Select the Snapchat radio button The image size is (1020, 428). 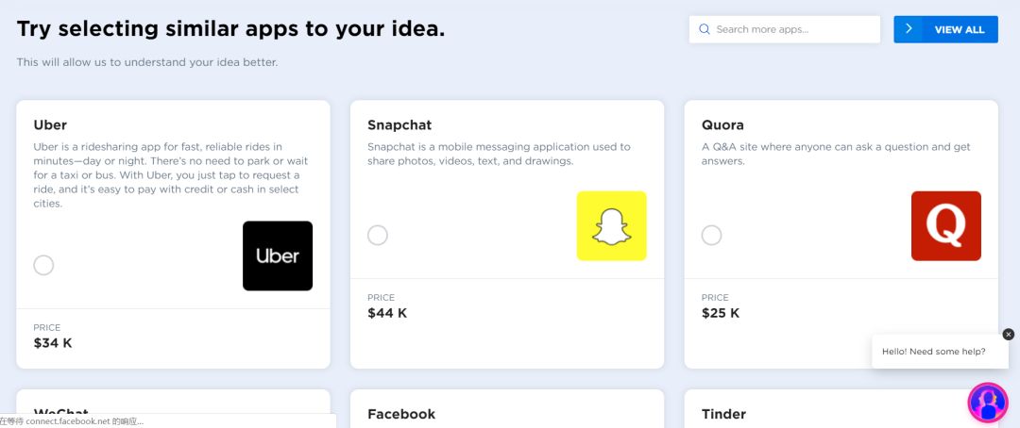point(378,235)
